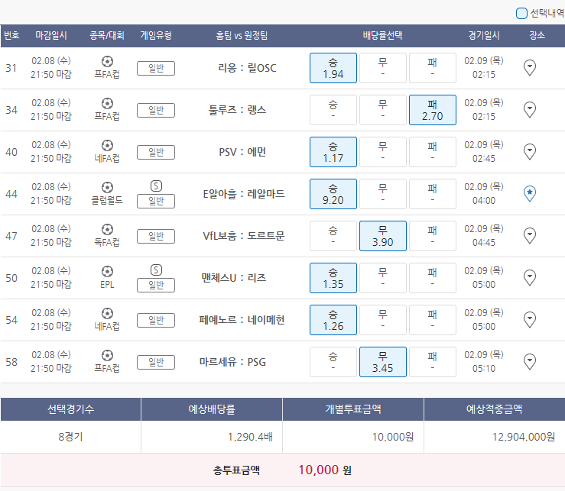Click 일반 game type badge in row 31
565x491 pixels.
(156, 69)
